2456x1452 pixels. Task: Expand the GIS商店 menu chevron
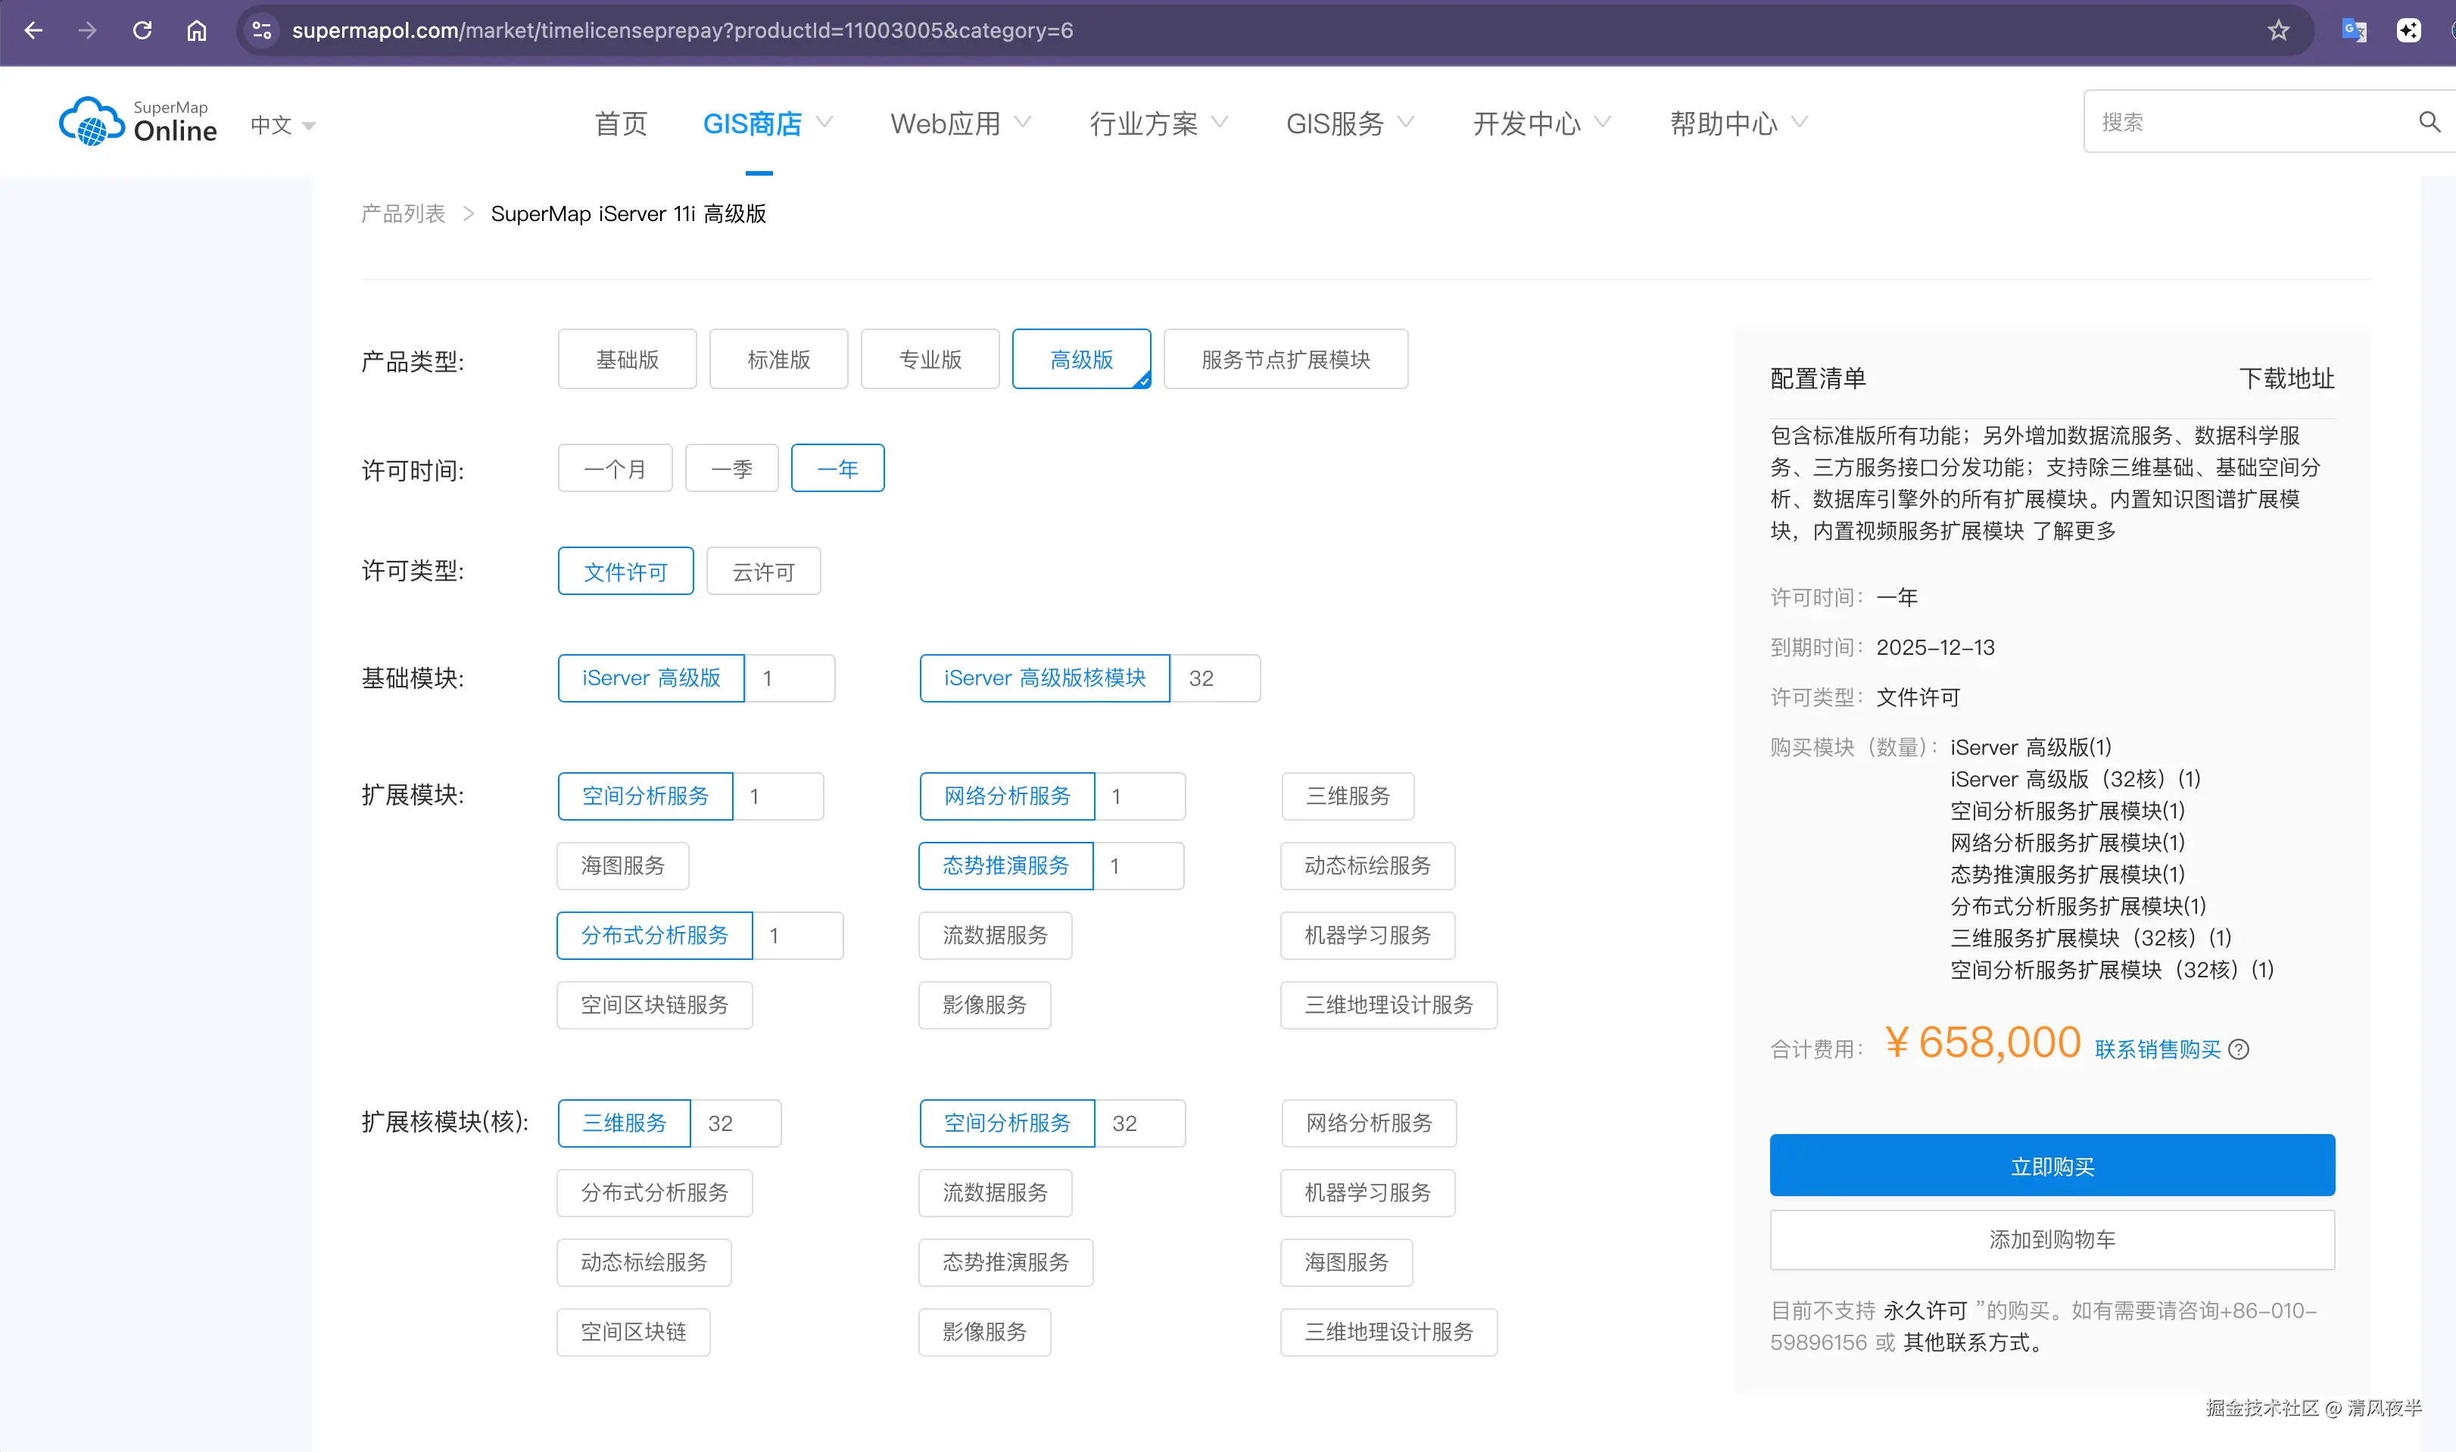pos(825,123)
